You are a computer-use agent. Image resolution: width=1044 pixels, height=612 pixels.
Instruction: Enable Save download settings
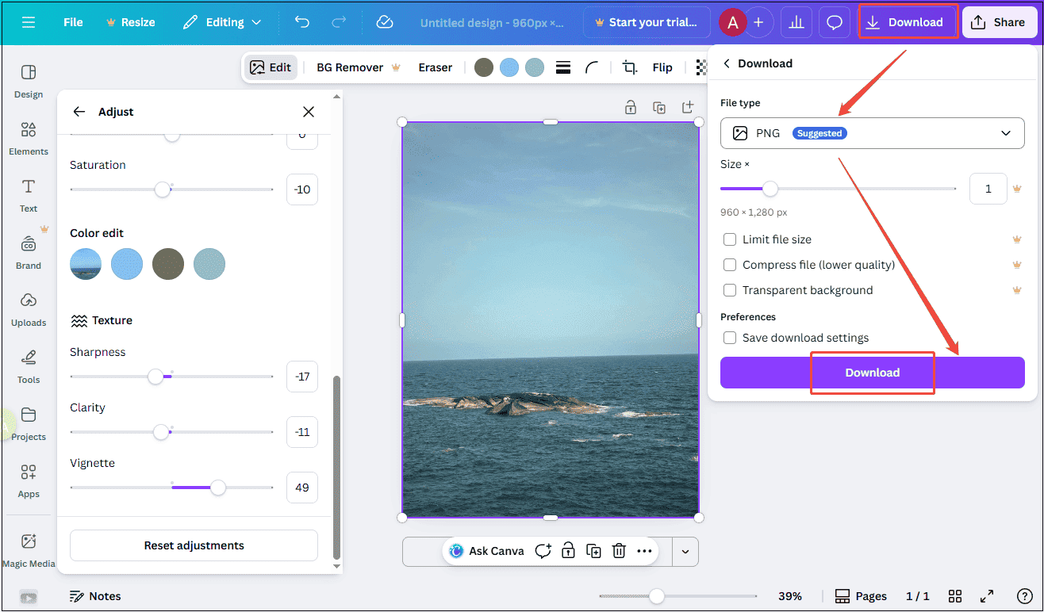[729, 338]
